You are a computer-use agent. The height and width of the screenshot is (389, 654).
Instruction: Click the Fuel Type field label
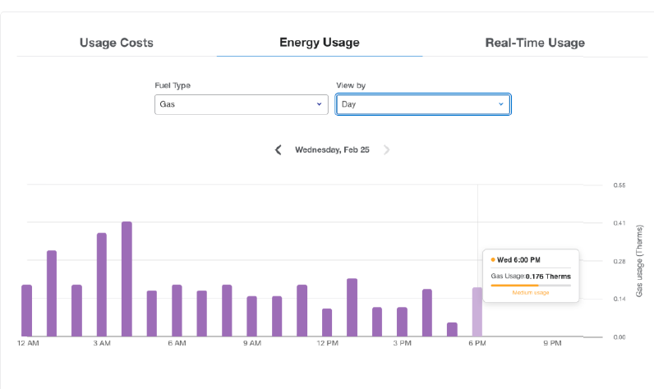173,85
